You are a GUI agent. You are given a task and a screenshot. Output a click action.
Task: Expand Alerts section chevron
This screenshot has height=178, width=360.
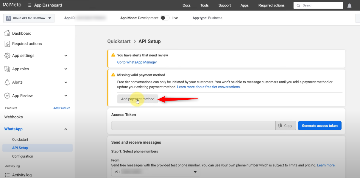66,82
